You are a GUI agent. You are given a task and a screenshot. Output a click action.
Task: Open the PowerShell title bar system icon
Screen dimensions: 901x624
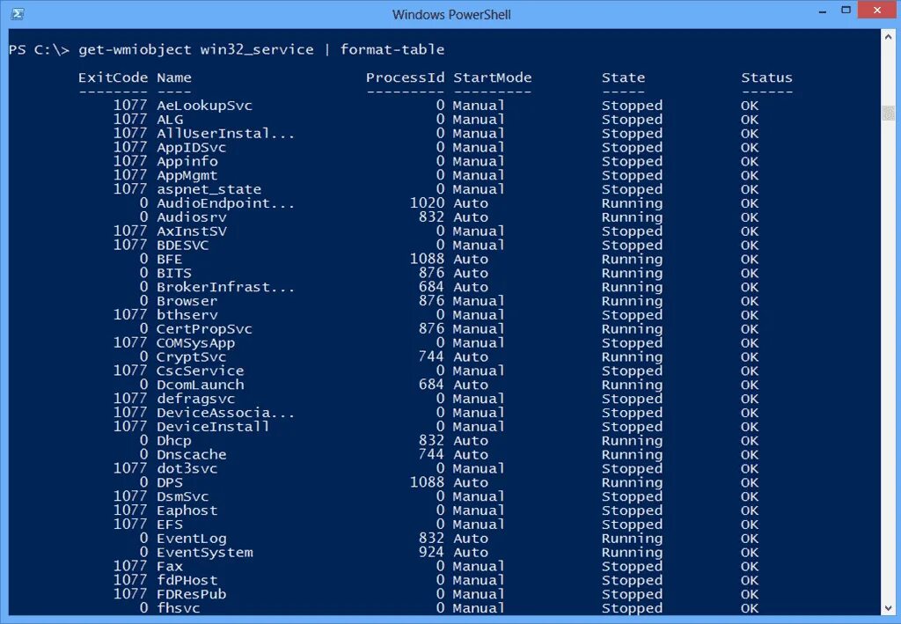tap(18, 13)
